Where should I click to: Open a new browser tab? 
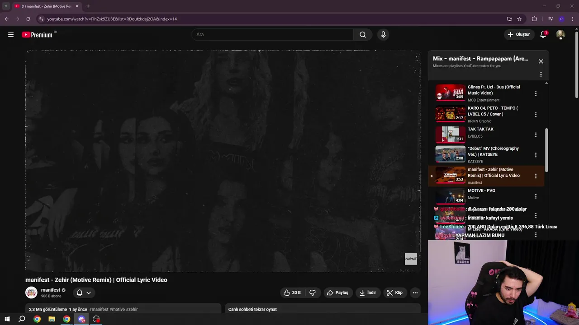click(x=88, y=6)
